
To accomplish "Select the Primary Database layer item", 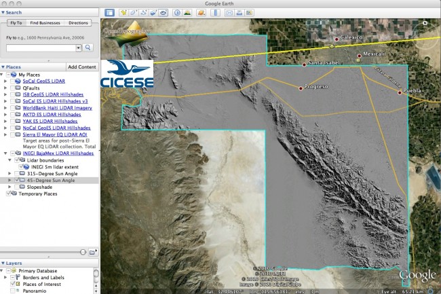I will (38, 271).
